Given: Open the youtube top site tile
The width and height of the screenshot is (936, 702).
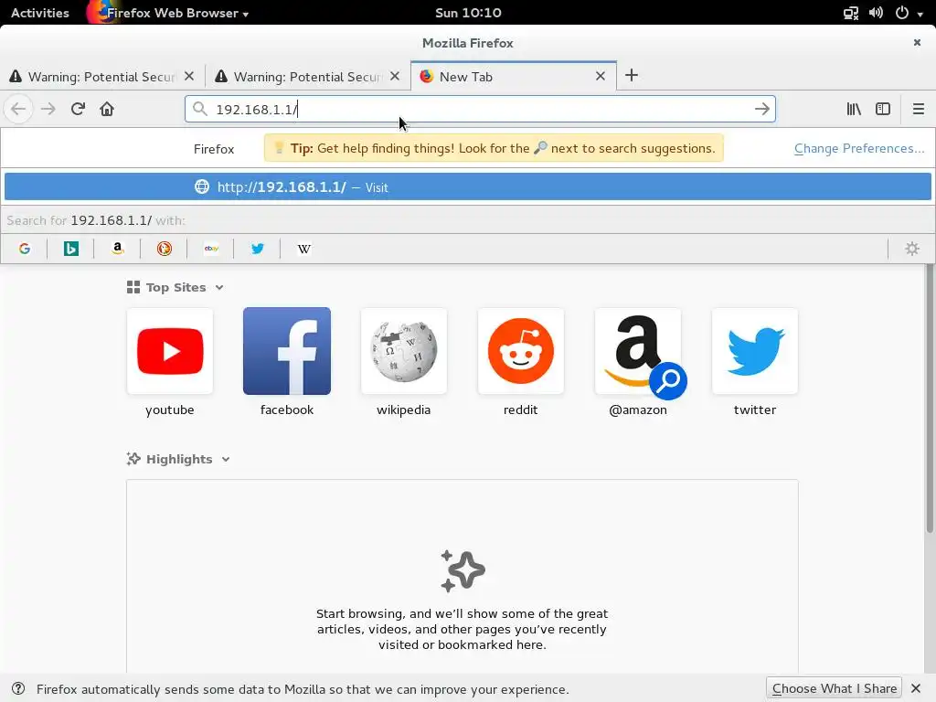Looking at the screenshot, I should pos(169,351).
